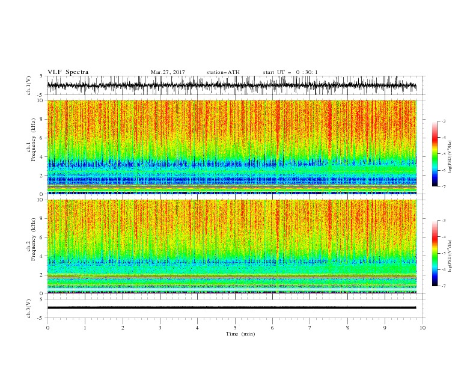Click the time axis tick label "3"

point(160,328)
